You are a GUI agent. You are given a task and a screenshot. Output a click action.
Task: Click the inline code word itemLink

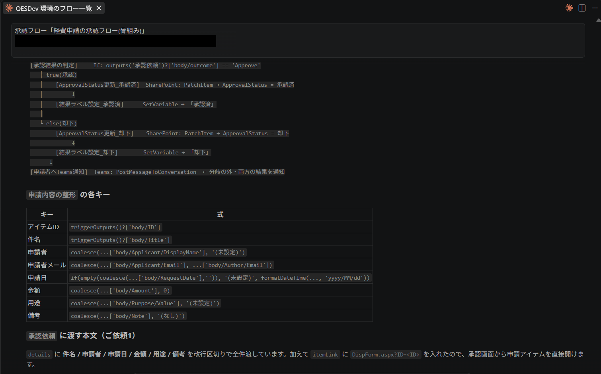[325, 355]
